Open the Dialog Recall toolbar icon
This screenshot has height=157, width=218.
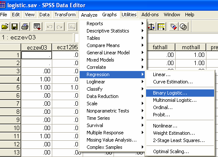click(x=37, y=27)
